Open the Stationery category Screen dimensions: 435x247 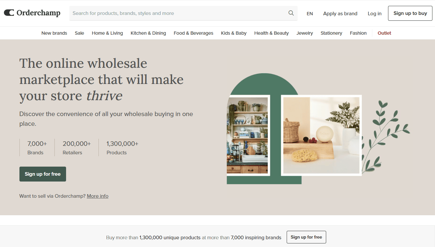tap(331, 33)
